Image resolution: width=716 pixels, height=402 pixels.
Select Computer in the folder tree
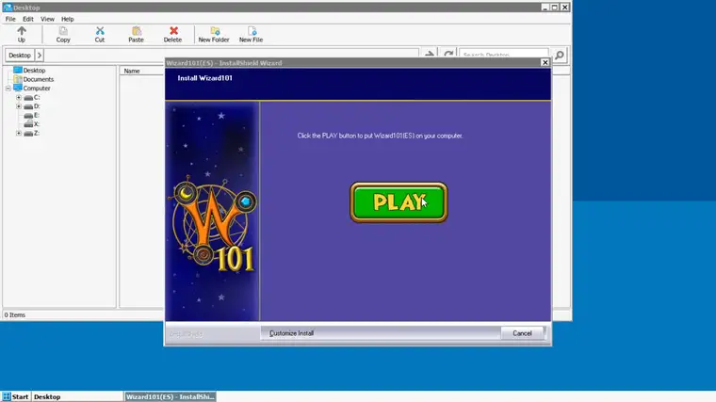(37, 88)
